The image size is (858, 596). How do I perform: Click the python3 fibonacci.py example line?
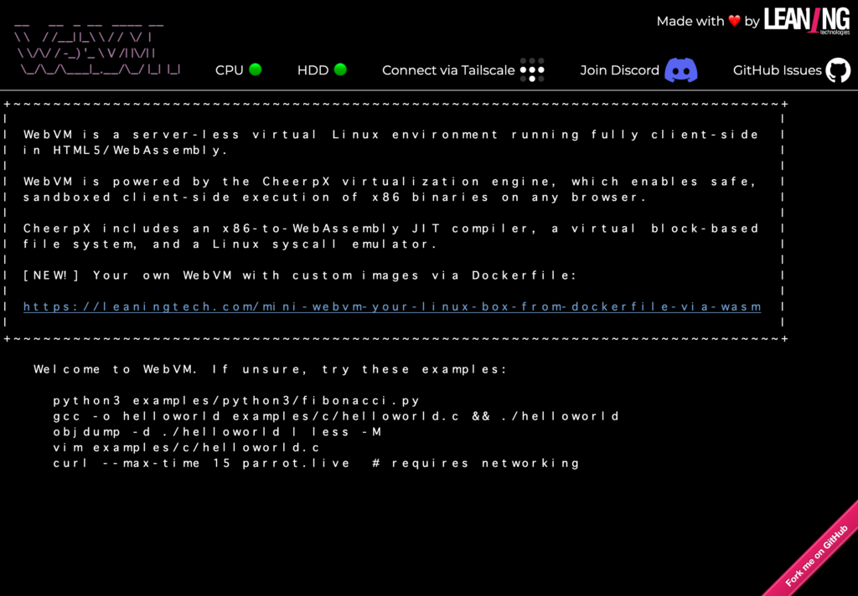click(x=236, y=400)
